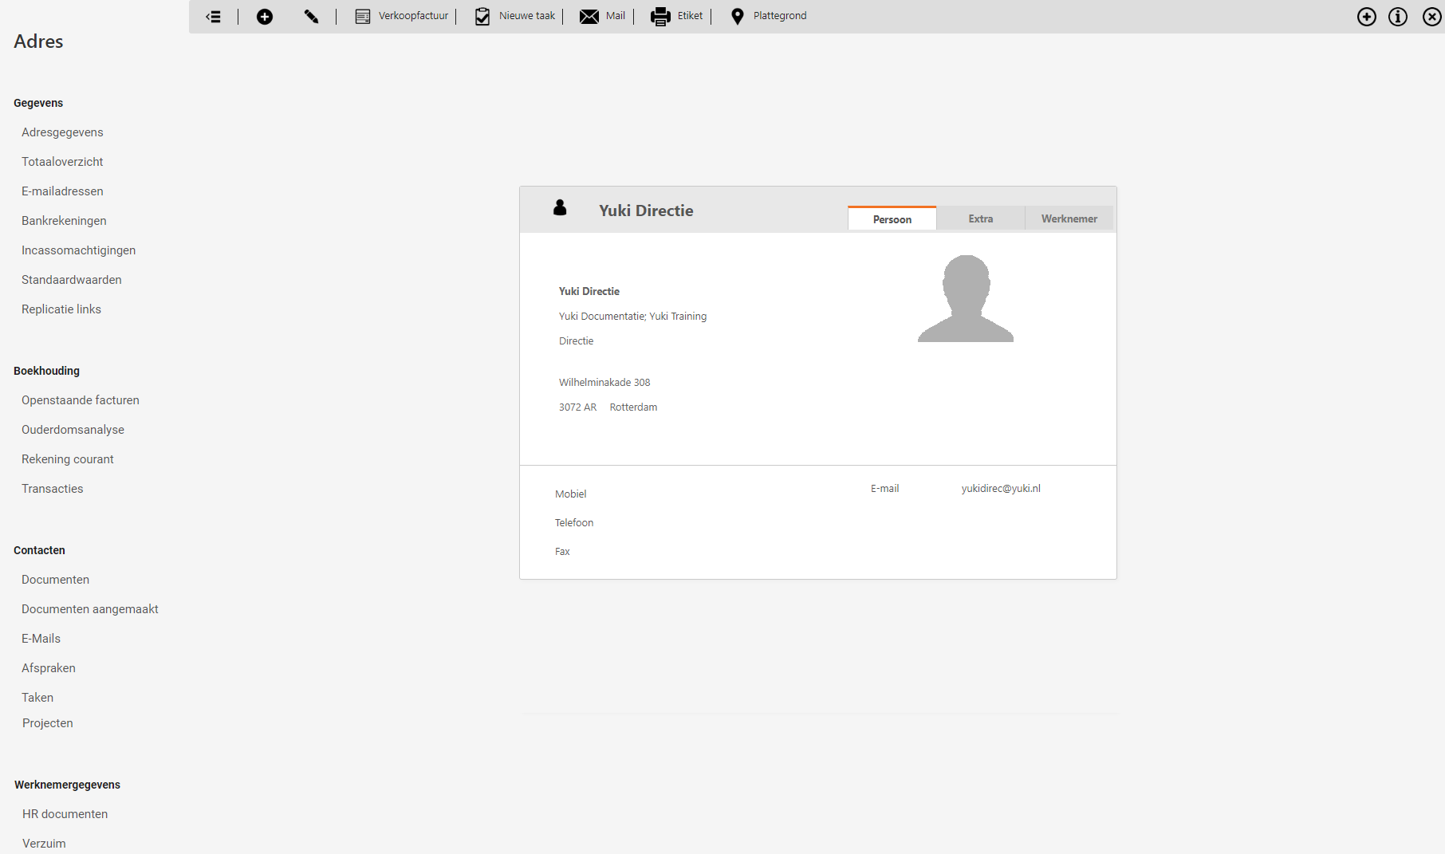Screen dimensions: 1445x854
Task: Open Documenten in the Contacten section
Action: (x=55, y=580)
